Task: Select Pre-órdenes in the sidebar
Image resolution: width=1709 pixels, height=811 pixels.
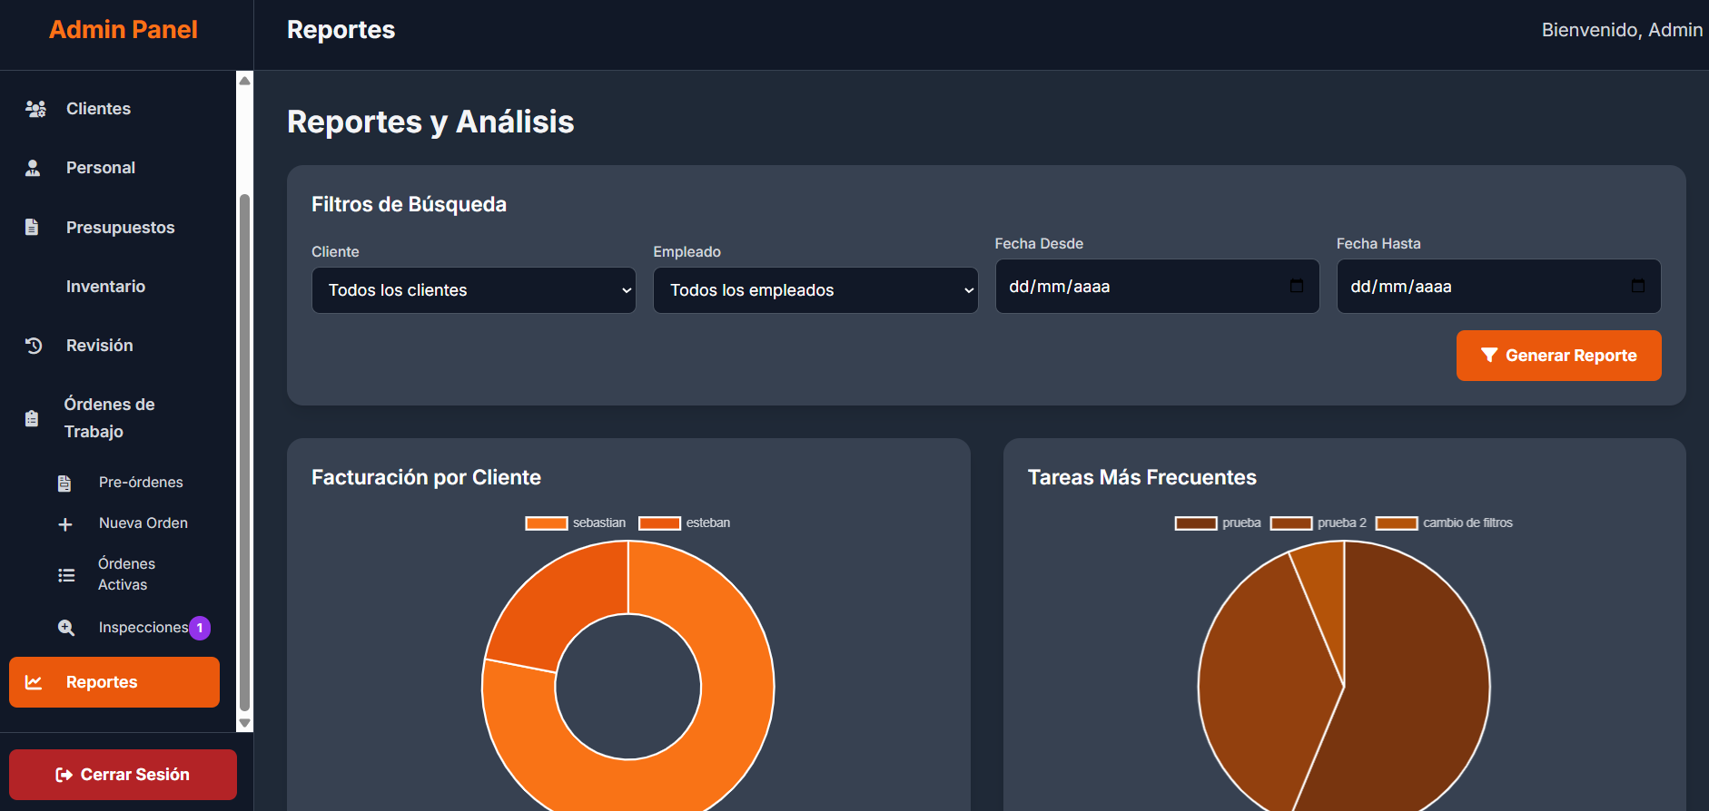Action: coord(141,483)
